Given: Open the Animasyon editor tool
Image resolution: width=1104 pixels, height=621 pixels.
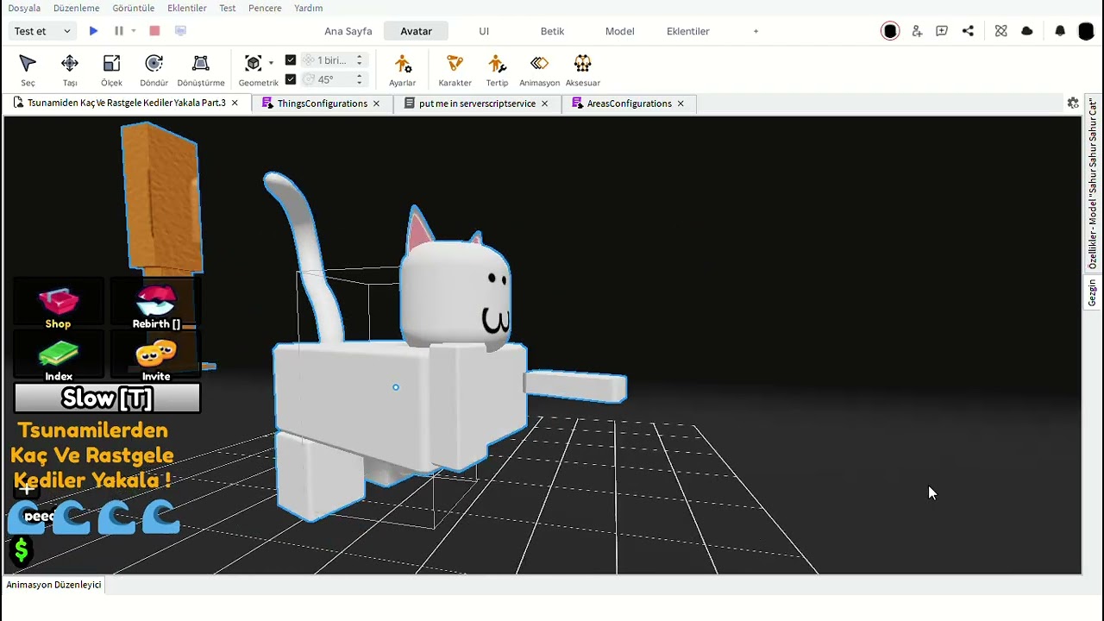Looking at the screenshot, I should [x=539, y=70].
